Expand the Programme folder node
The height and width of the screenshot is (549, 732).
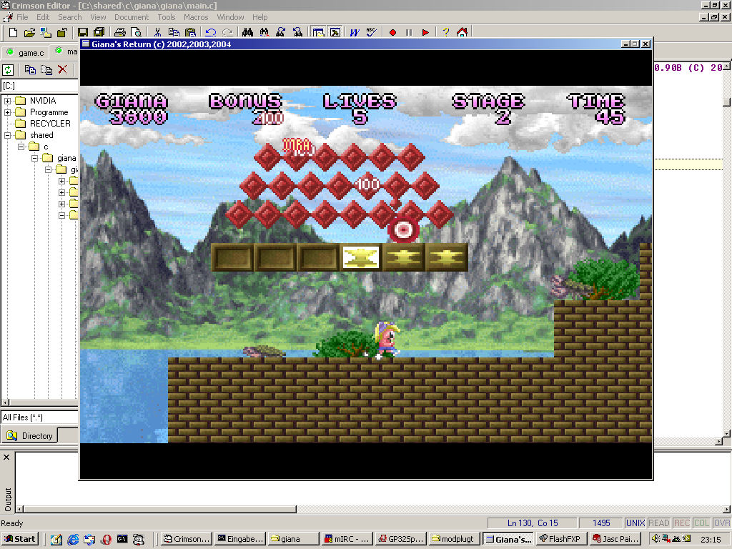pos(7,112)
